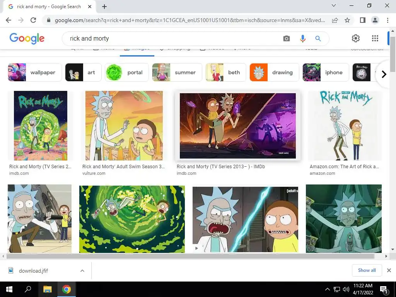This screenshot has width=396, height=297.
Task: Filter by art chip
Action: [83, 72]
